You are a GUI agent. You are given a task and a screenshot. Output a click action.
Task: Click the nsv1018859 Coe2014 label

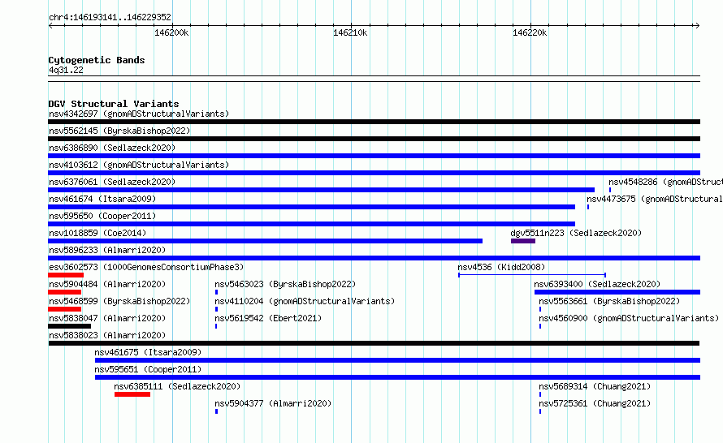click(x=97, y=233)
